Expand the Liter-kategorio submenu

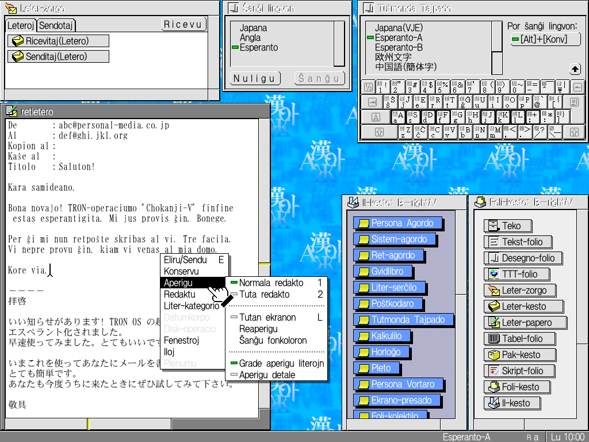191,306
